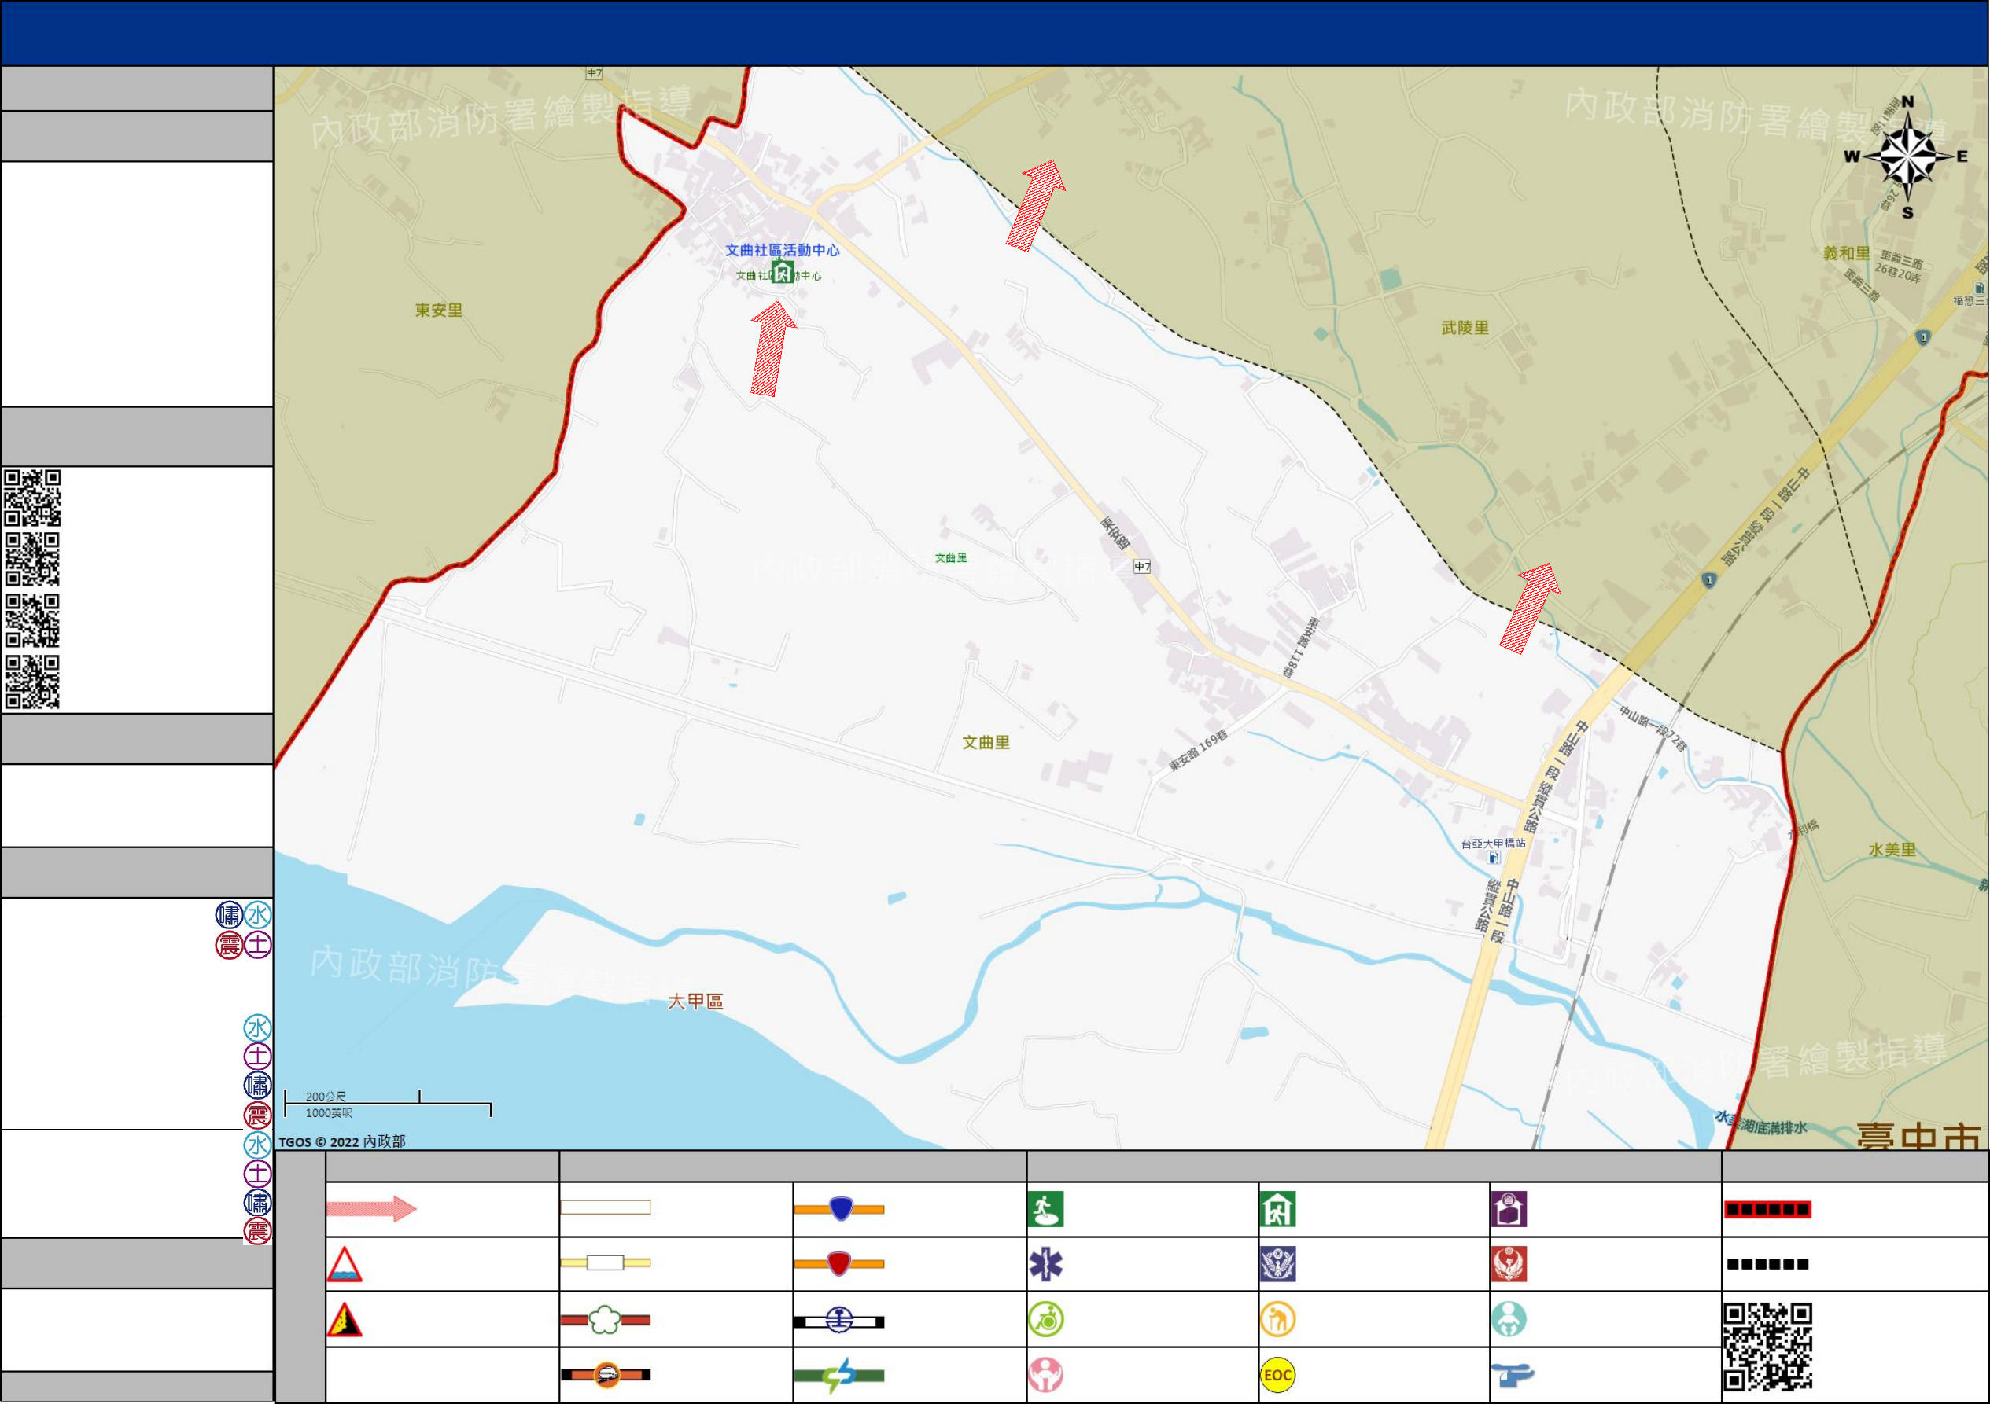Click the 中7 road shield beside 東安路 label
1990x1404 pixels.
[1142, 567]
